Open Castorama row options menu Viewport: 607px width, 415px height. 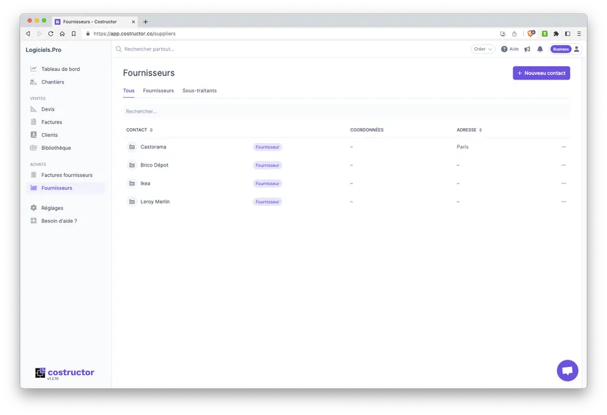(x=564, y=147)
